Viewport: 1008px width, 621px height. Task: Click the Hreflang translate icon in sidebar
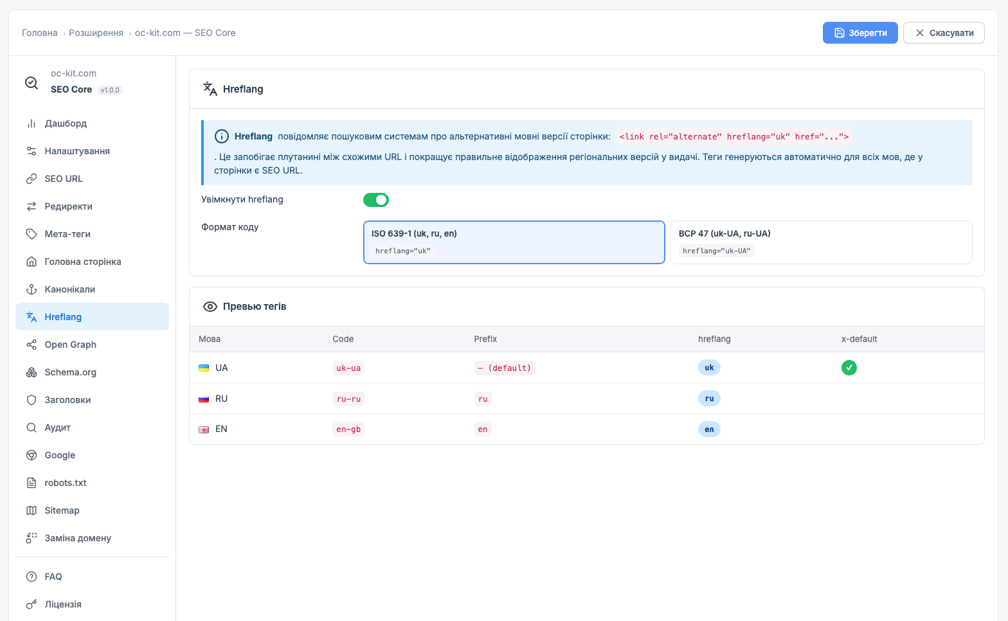click(x=32, y=317)
